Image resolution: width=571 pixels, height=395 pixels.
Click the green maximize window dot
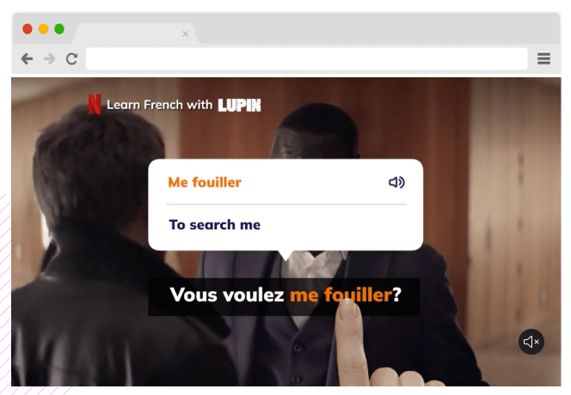click(x=59, y=28)
